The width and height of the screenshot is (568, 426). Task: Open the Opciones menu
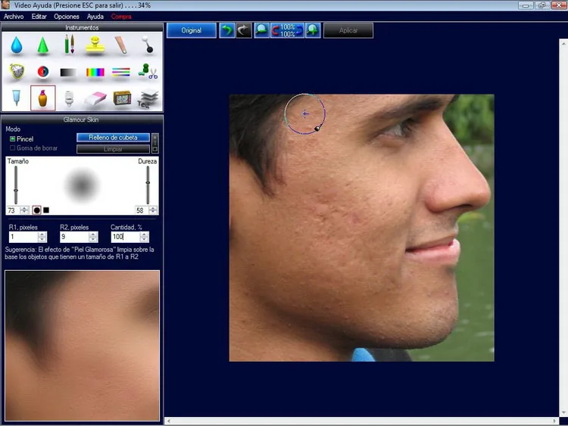coord(67,17)
